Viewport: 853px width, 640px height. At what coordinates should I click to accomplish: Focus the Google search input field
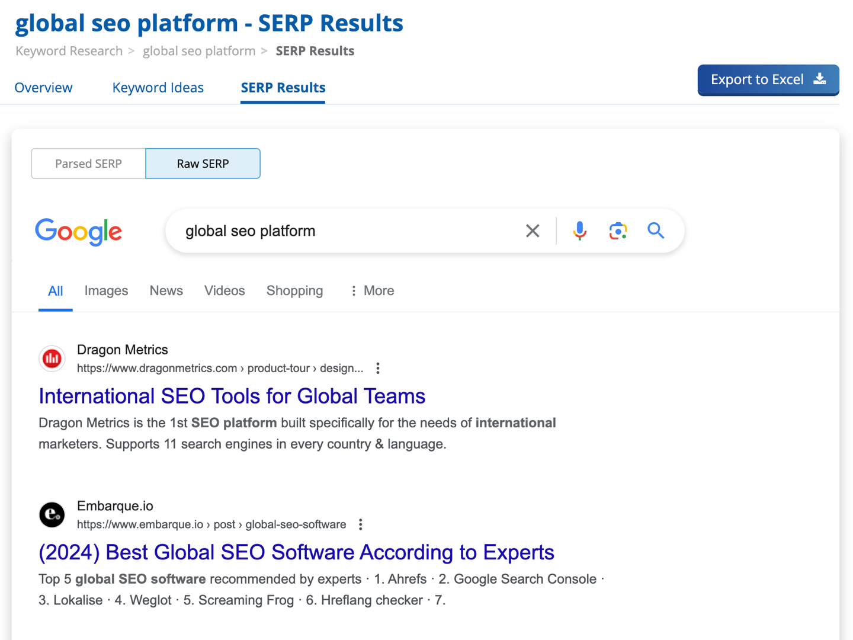pos(349,231)
